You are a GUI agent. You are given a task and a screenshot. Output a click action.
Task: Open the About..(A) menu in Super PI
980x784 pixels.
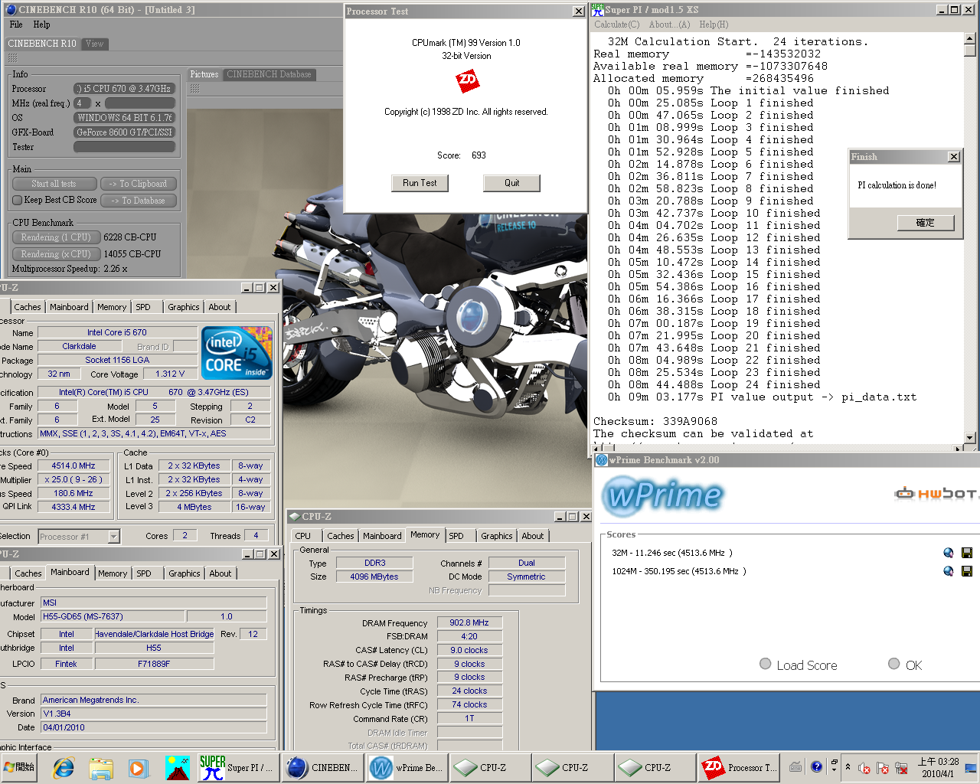coord(669,24)
